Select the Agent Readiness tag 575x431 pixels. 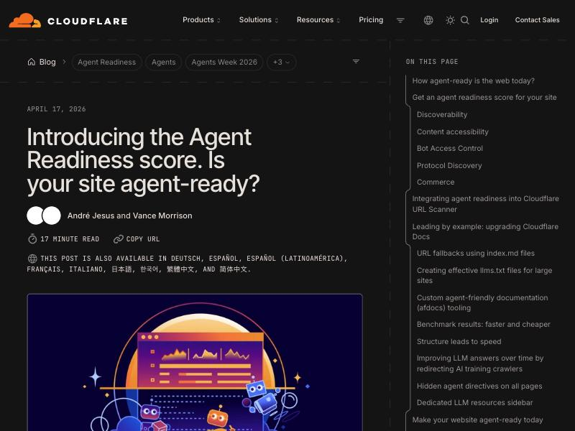pos(106,62)
